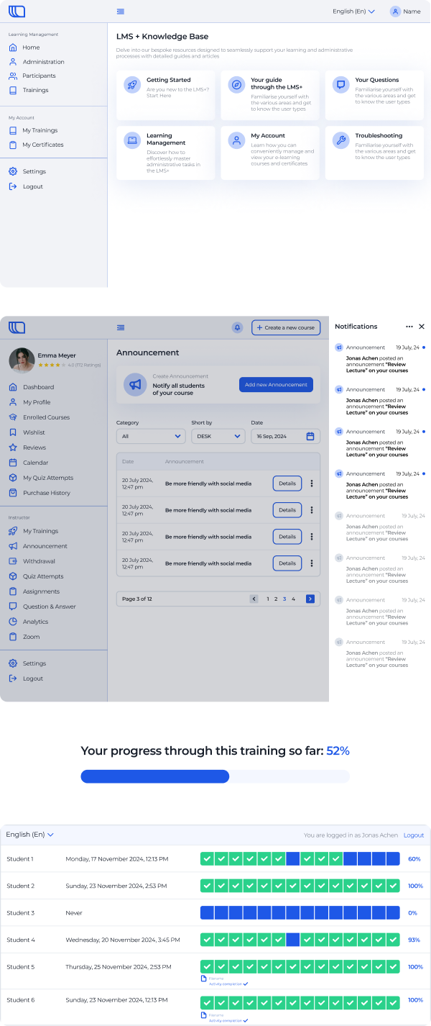Toggle Student 4's incomplete blue activity box
This screenshot has height=1026, width=431.
coord(293,940)
